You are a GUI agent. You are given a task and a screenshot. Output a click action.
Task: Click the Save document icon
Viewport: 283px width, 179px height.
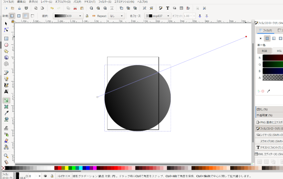point(19,8)
